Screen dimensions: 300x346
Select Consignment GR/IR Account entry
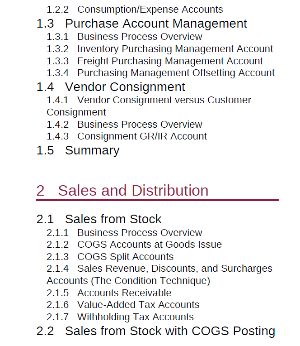tap(127, 136)
